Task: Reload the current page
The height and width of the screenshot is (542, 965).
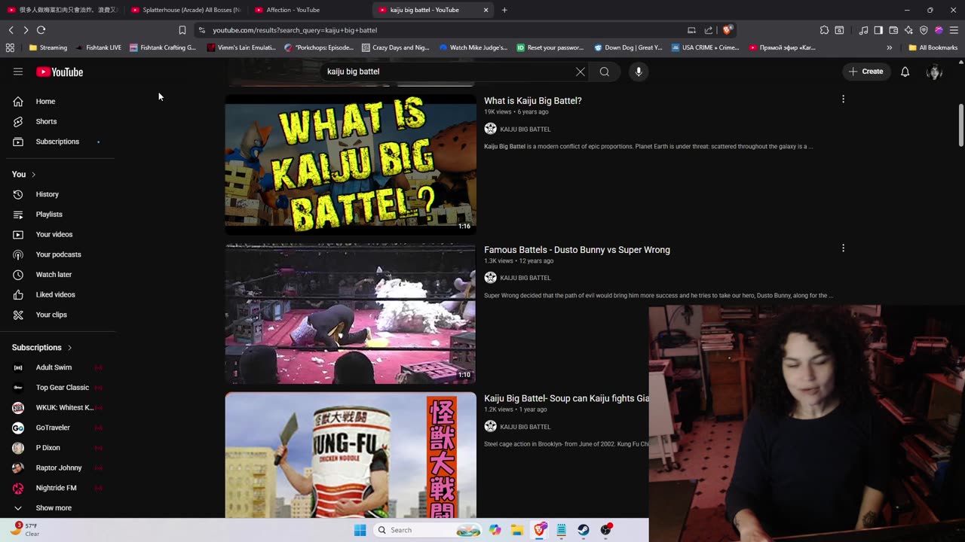Action: 41,30
